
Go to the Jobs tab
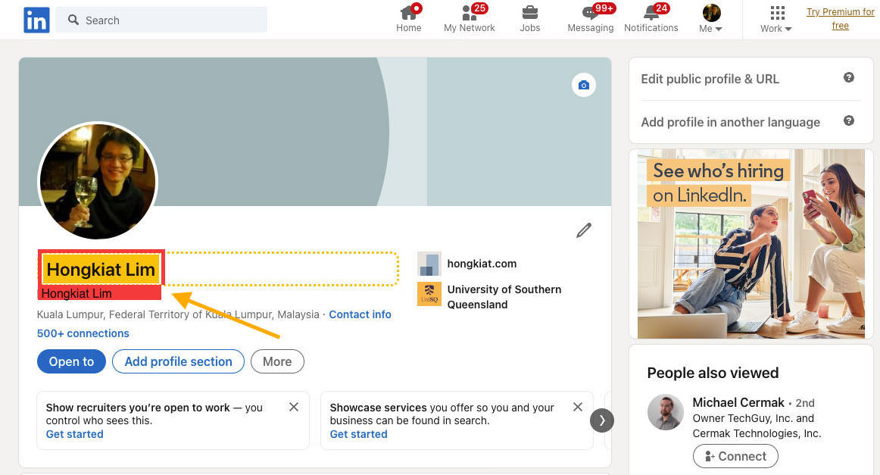point(530,20)
